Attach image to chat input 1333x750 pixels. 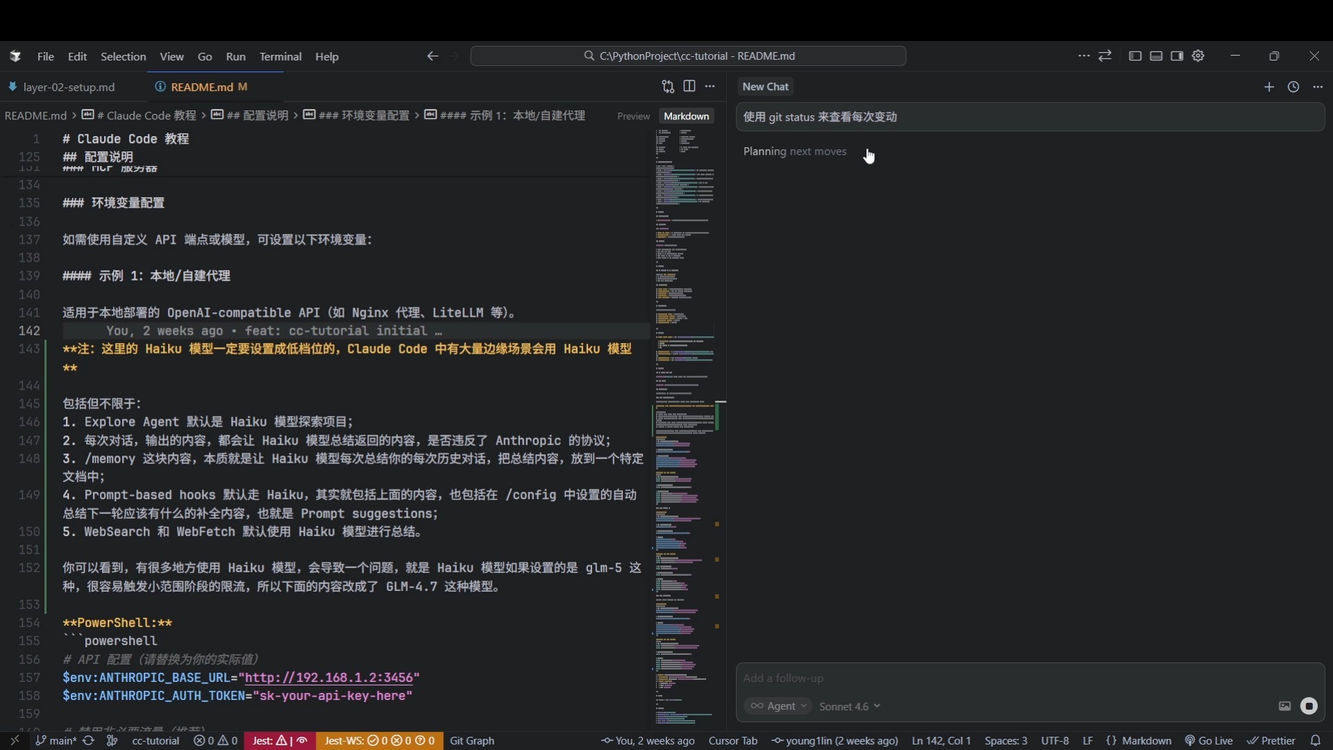click(x=1284, y=706)
